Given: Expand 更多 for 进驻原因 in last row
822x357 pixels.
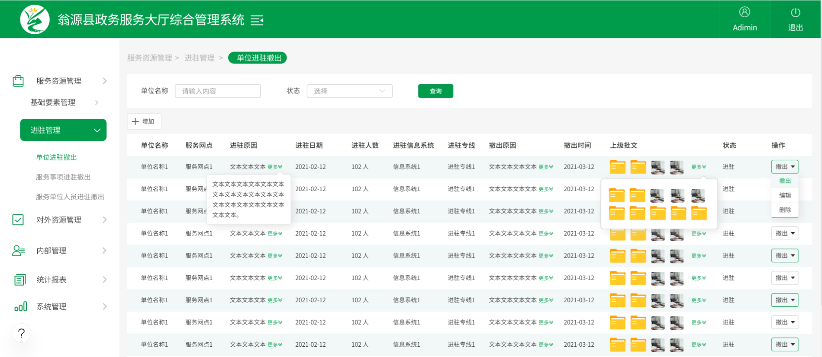Looking at the screenshot, I should (275, 344).
